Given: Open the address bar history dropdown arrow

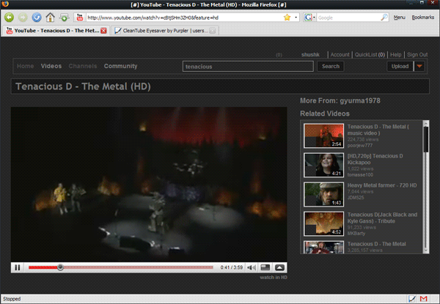Looking at the screenshot, I should click(x=296, y=18).
